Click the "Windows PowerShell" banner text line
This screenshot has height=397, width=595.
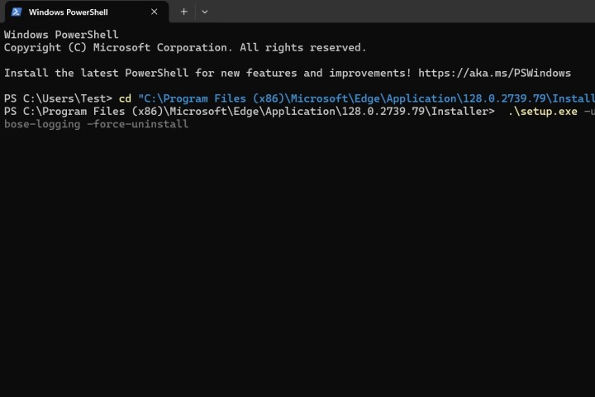tap(61, 35)
